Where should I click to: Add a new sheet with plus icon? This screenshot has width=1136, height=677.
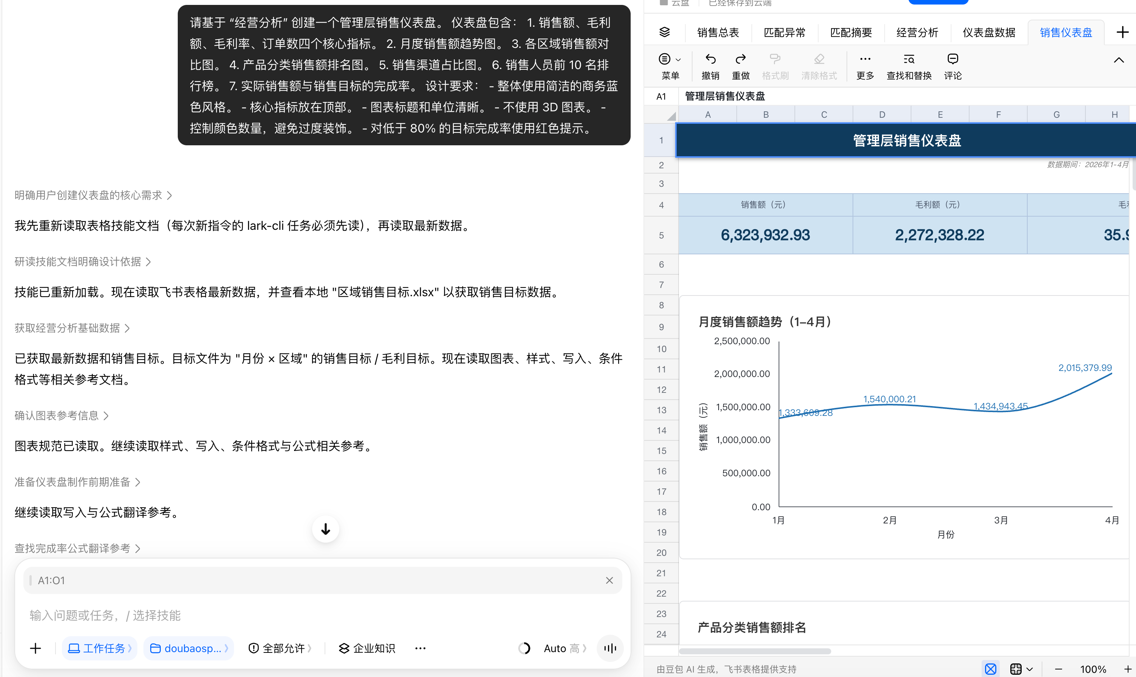point(1122,32)
